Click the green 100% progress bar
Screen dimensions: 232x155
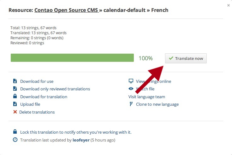(72, 58)
